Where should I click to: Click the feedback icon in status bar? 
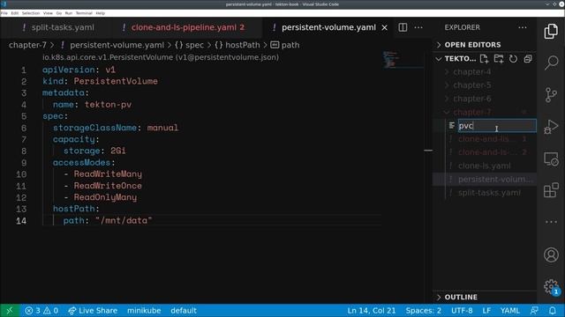(535, 311)
